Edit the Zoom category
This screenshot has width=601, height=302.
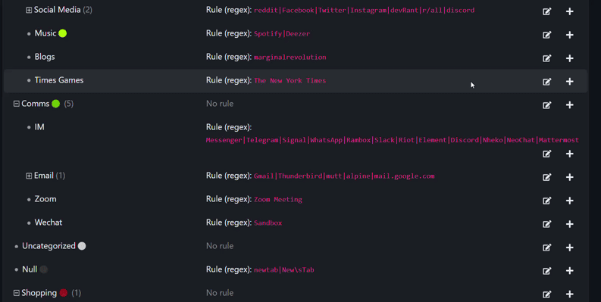547,201
